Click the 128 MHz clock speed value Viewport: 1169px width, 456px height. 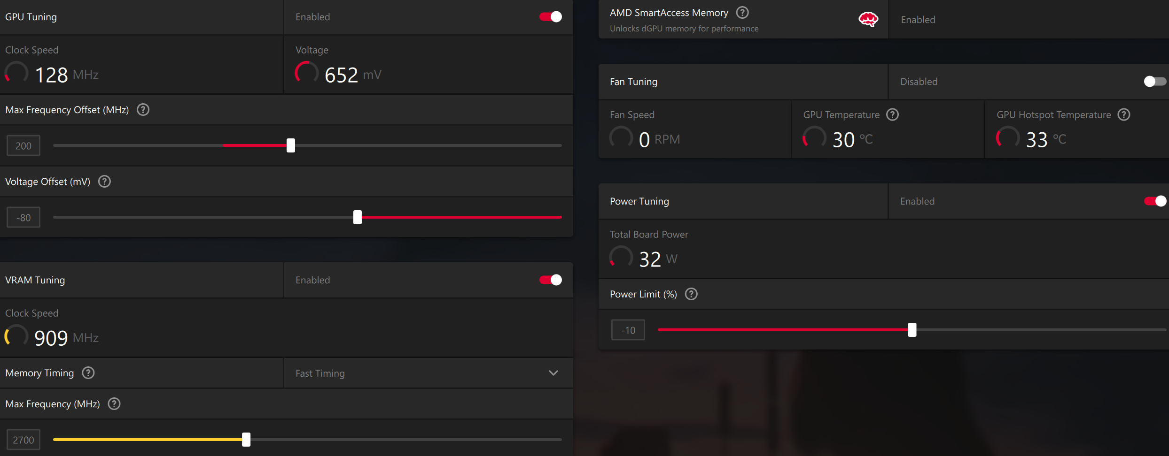tap(67, 75)
